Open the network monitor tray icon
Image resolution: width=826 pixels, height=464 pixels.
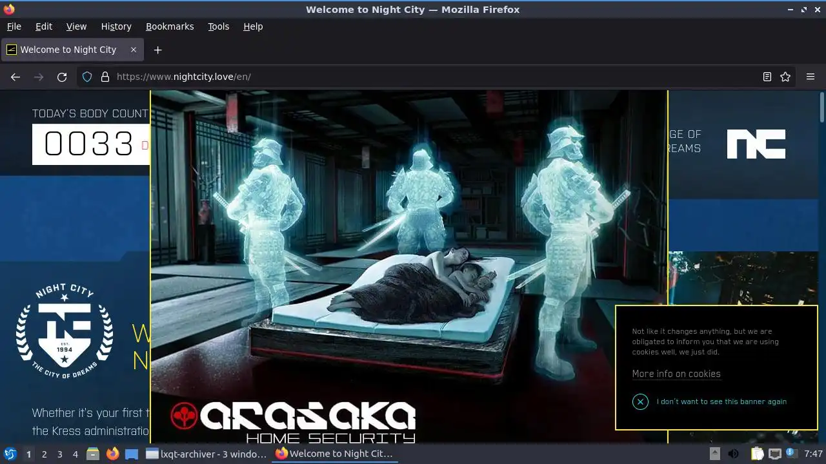pos(774,454)
